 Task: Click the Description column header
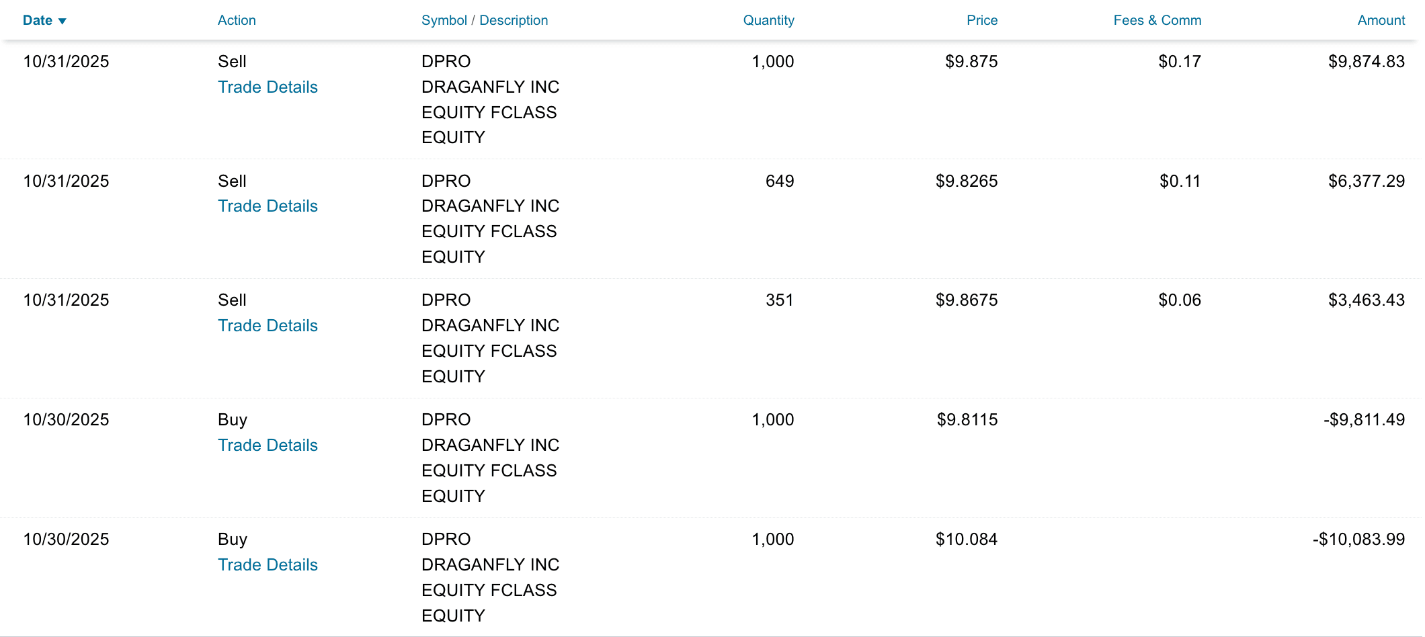[514, 21]
